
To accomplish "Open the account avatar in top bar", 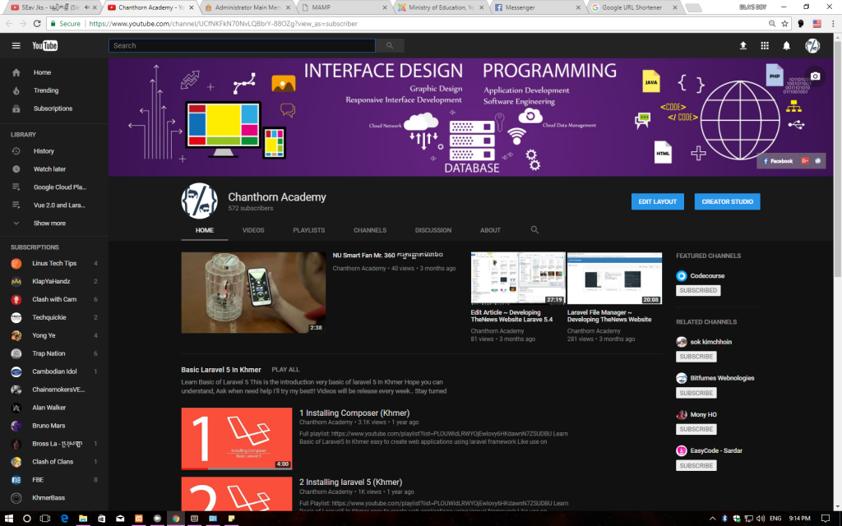I will [812, 46].
